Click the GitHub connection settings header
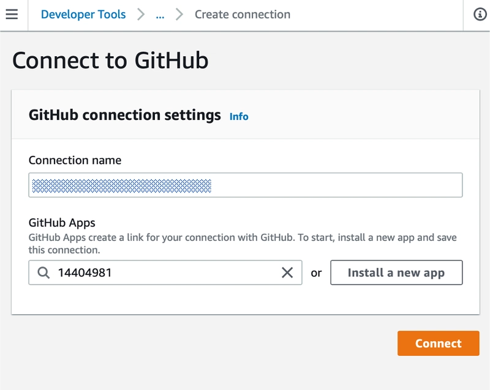The image size is (490, 390). 125,115
